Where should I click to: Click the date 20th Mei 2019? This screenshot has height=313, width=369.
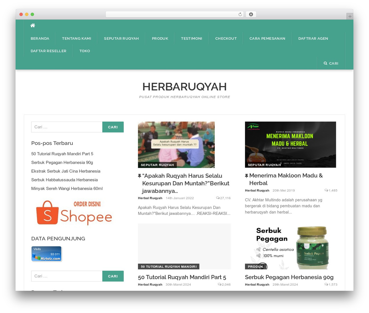[284, 191]
